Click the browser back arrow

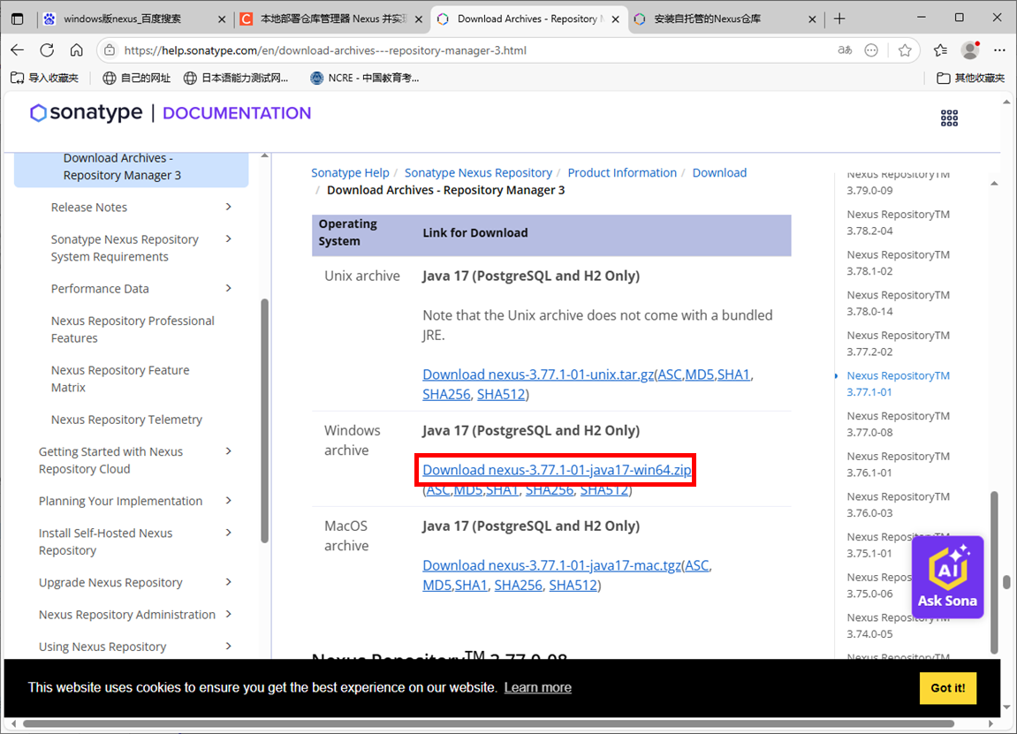pyautogui.click(x=18, y=50)
